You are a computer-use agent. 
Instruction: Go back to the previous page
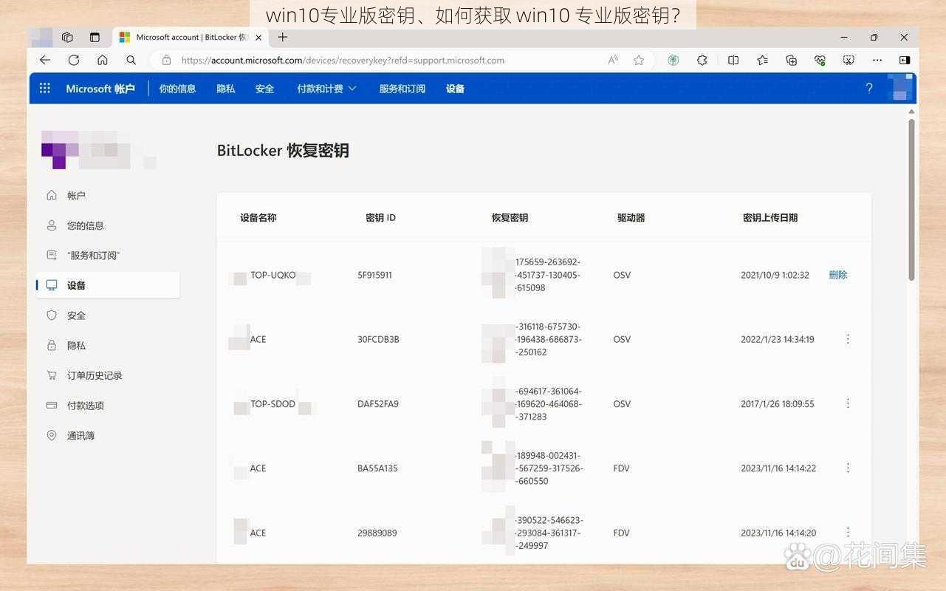pos(45,60)
